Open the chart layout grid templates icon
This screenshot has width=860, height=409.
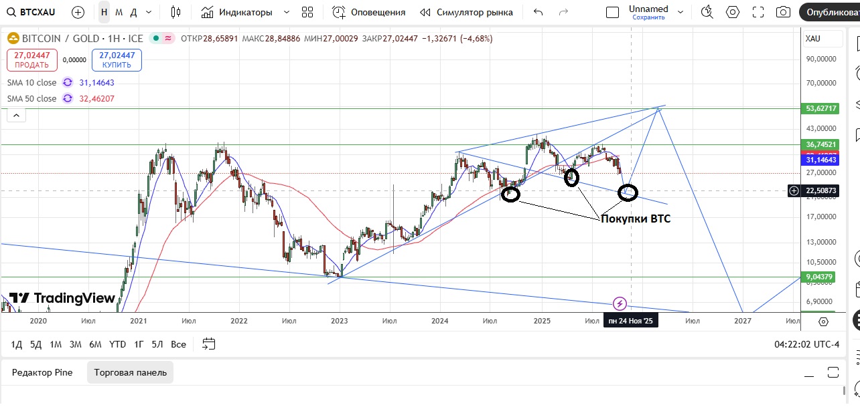[307, 12]
